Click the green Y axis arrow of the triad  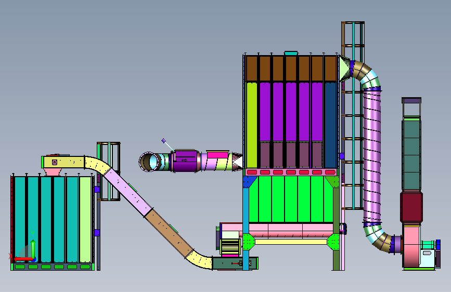[x=33, y=249]
